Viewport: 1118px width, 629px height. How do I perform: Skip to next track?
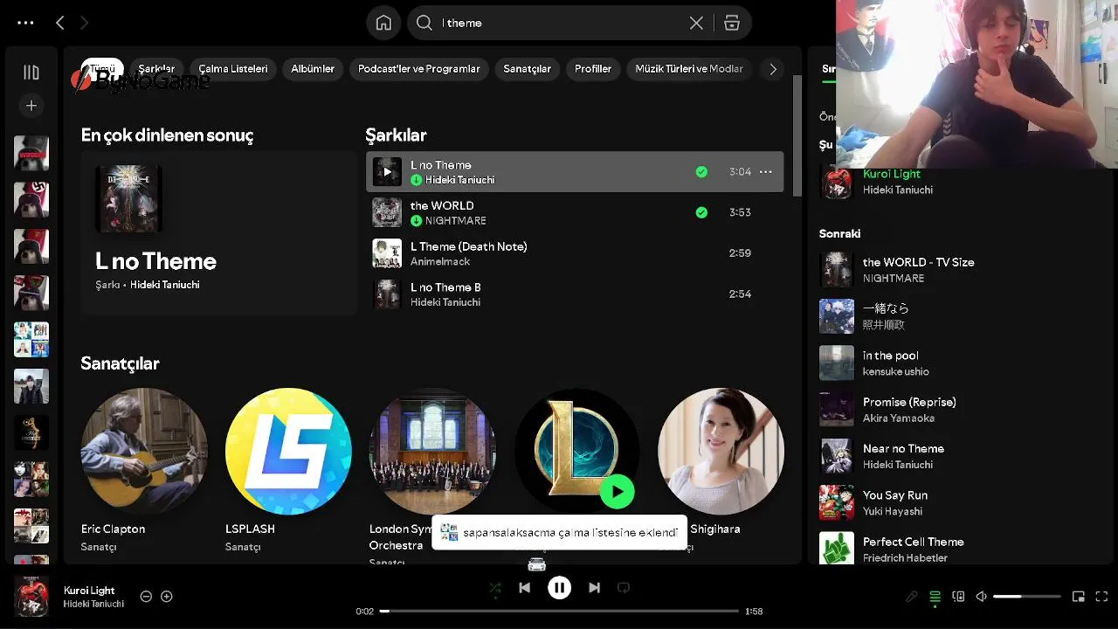point(594,588)
